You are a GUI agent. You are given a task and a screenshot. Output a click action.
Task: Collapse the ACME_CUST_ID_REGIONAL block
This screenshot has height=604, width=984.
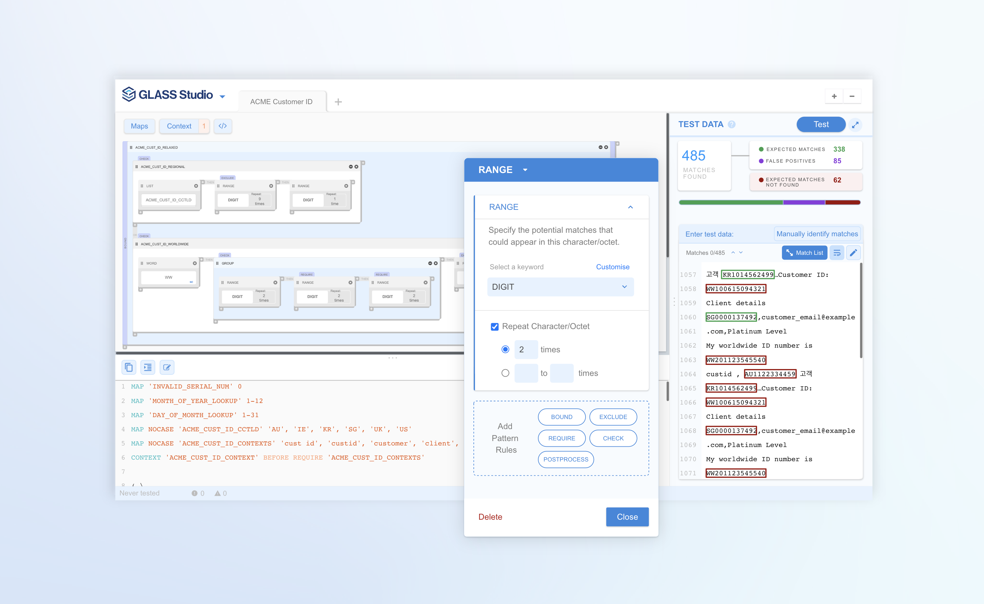point(351,167)
